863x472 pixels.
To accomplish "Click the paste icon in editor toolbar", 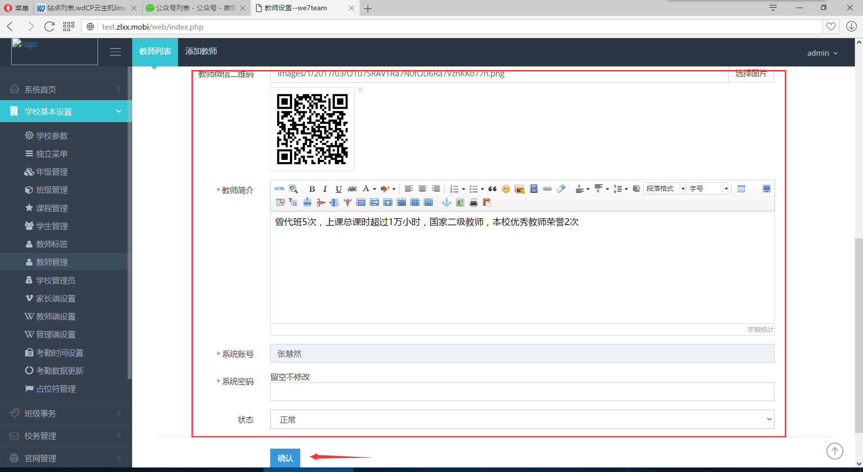I will pos(487,203).
